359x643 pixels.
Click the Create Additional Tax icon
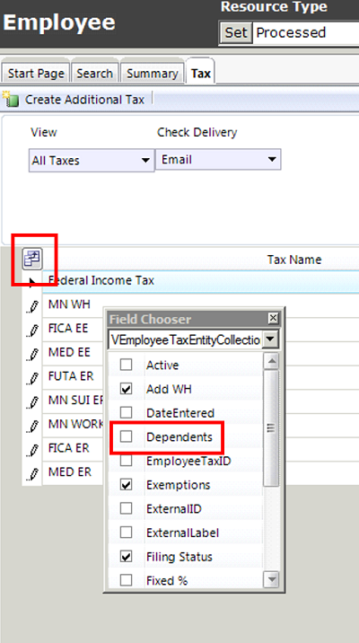click(x=11, y=99)
